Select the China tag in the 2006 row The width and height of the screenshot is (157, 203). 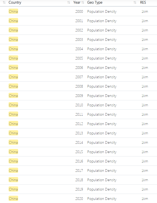pos(13,68)
